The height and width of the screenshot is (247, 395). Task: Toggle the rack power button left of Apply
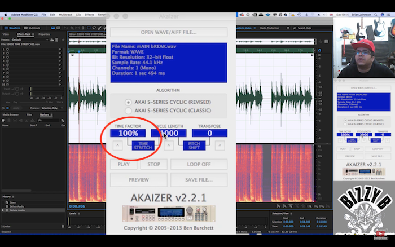coord(3,108)
